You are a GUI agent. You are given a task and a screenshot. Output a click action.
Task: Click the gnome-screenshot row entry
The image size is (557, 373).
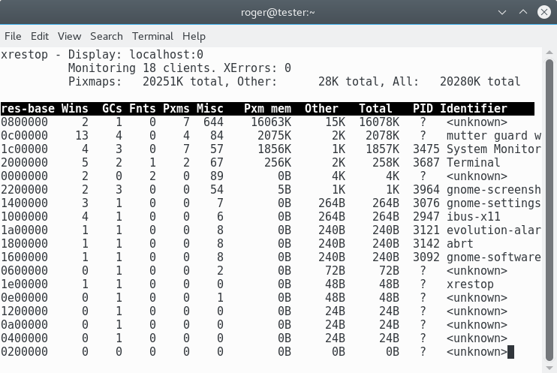pyautogui.click(x=493, y=190)
